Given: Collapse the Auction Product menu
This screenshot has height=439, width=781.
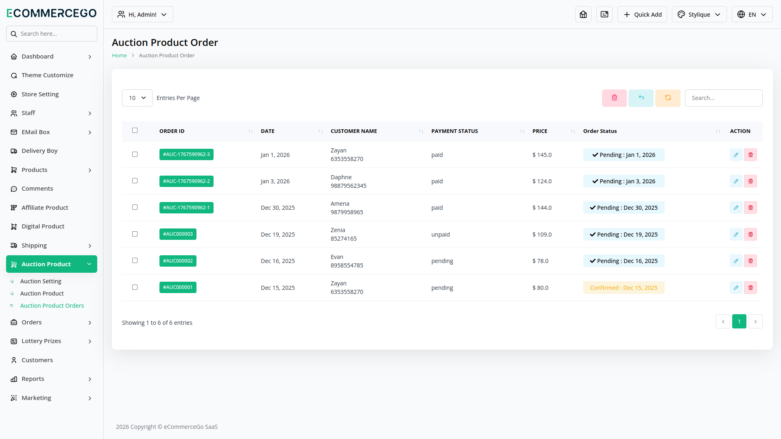Looking at the screenshot, I should tap(52, 264).
